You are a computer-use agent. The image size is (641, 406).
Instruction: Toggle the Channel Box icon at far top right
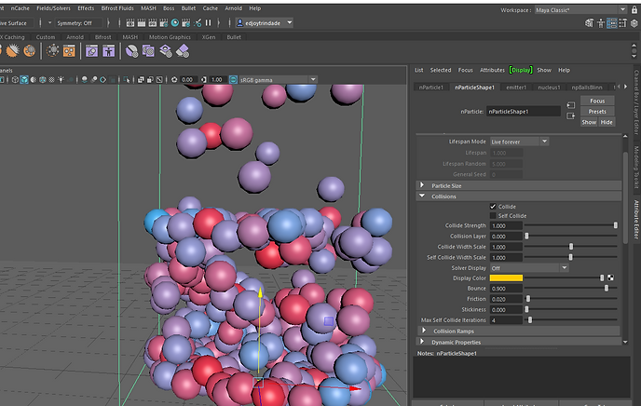pos(634,23)
